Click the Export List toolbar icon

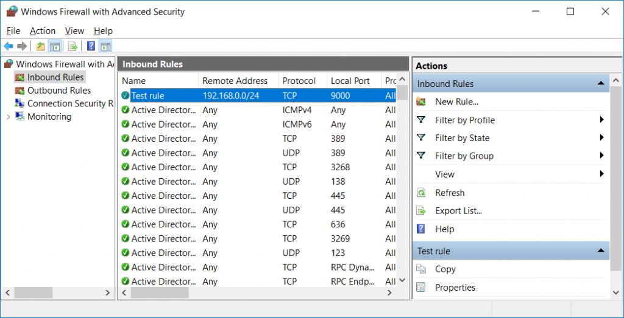pos(73,46)
